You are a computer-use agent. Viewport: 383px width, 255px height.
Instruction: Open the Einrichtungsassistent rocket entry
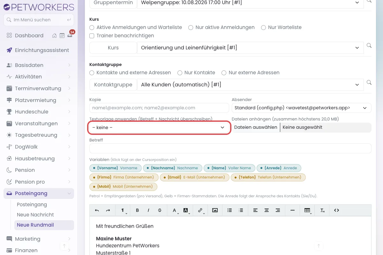pos(39,50)
